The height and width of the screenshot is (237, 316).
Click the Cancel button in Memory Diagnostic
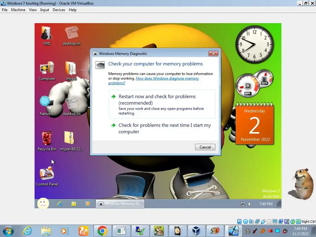205,147
